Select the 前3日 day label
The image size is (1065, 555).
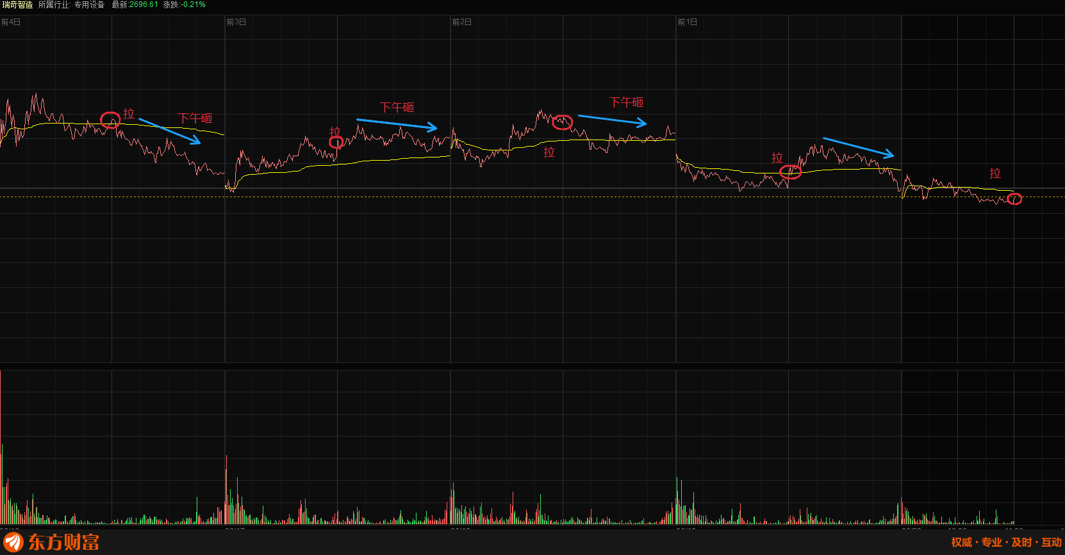tap(236, 22)
